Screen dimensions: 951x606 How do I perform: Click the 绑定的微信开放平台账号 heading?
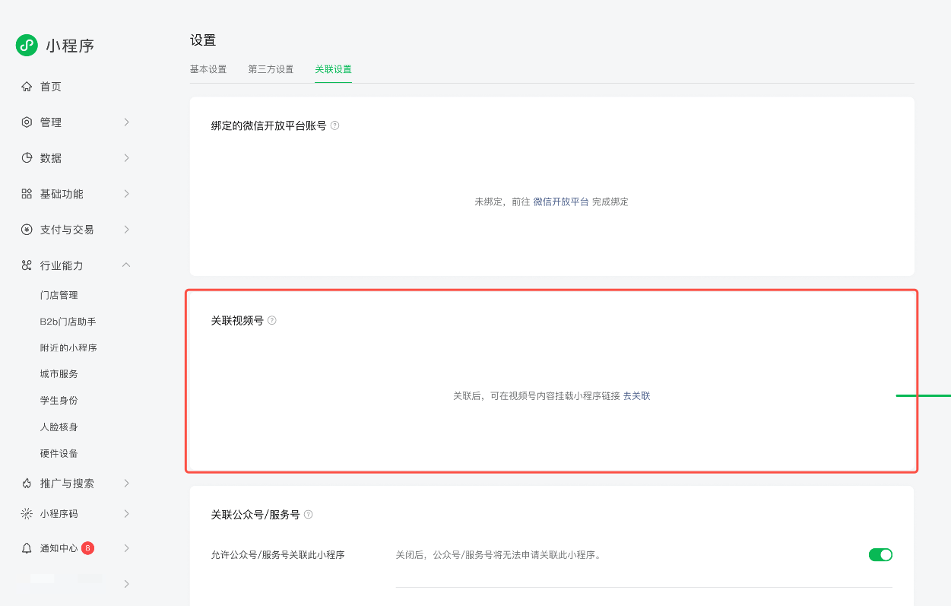[x=269, y=125]
